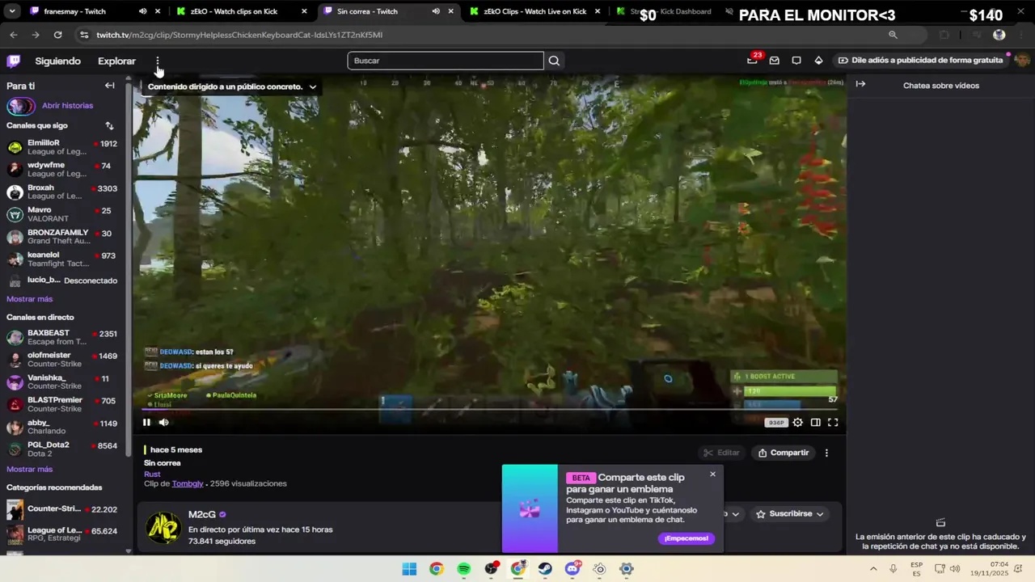Click the search magnifier button
Screen dimensions: 1035x582
point(554,61)
